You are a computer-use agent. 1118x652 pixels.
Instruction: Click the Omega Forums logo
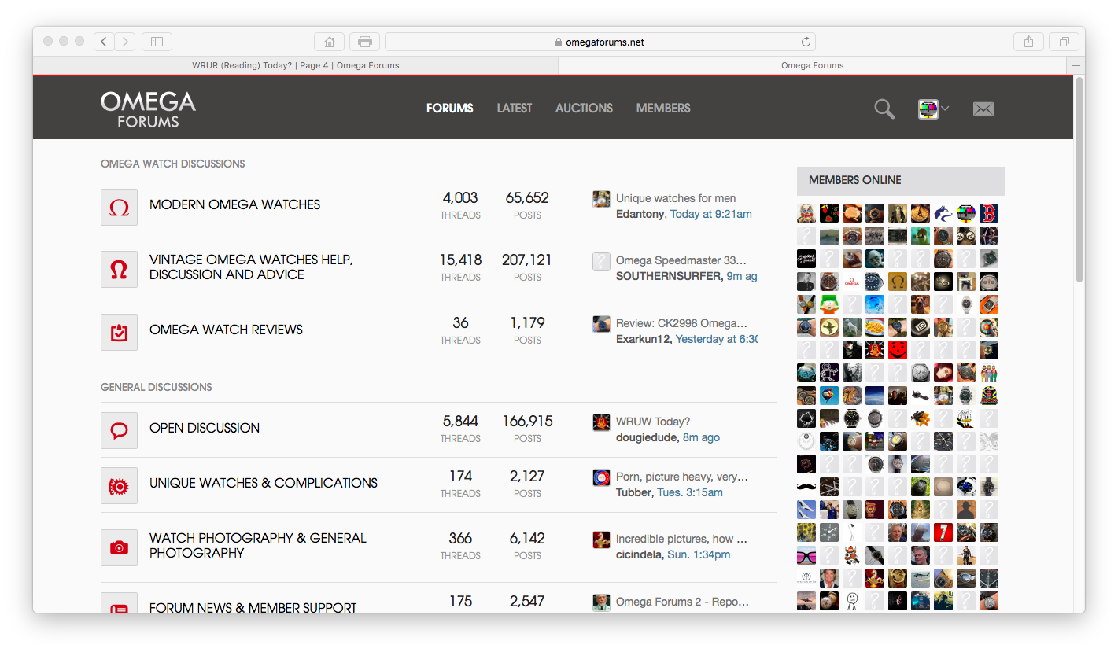point(148,109)
